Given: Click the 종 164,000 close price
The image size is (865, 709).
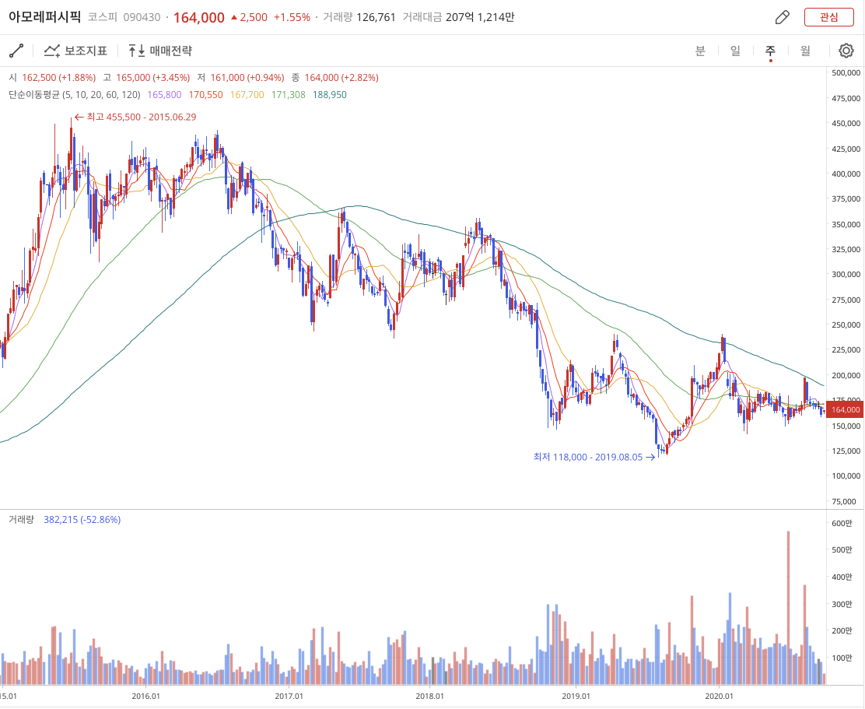Looking at the screenshot, I should [334, 78].
